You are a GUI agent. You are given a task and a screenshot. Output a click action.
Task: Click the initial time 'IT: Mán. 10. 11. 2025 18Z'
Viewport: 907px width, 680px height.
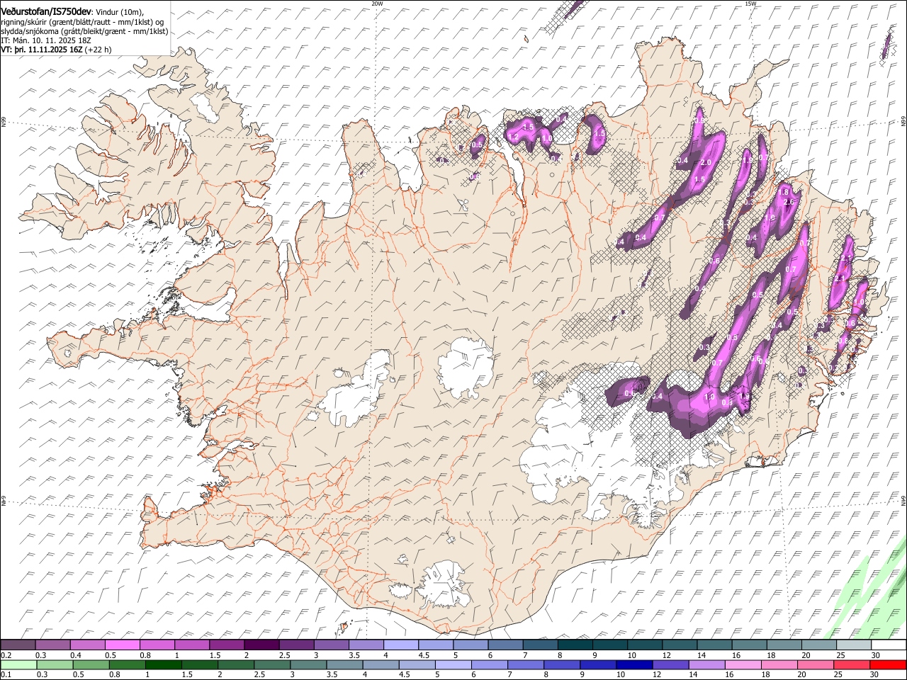[x=46, y=40]
